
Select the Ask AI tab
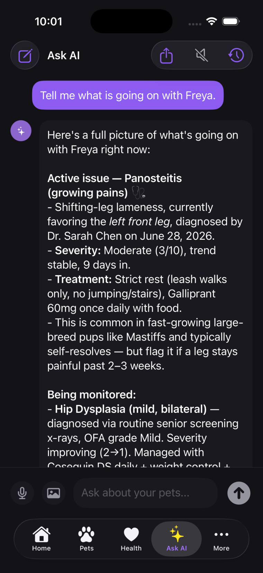click(176, 539)
